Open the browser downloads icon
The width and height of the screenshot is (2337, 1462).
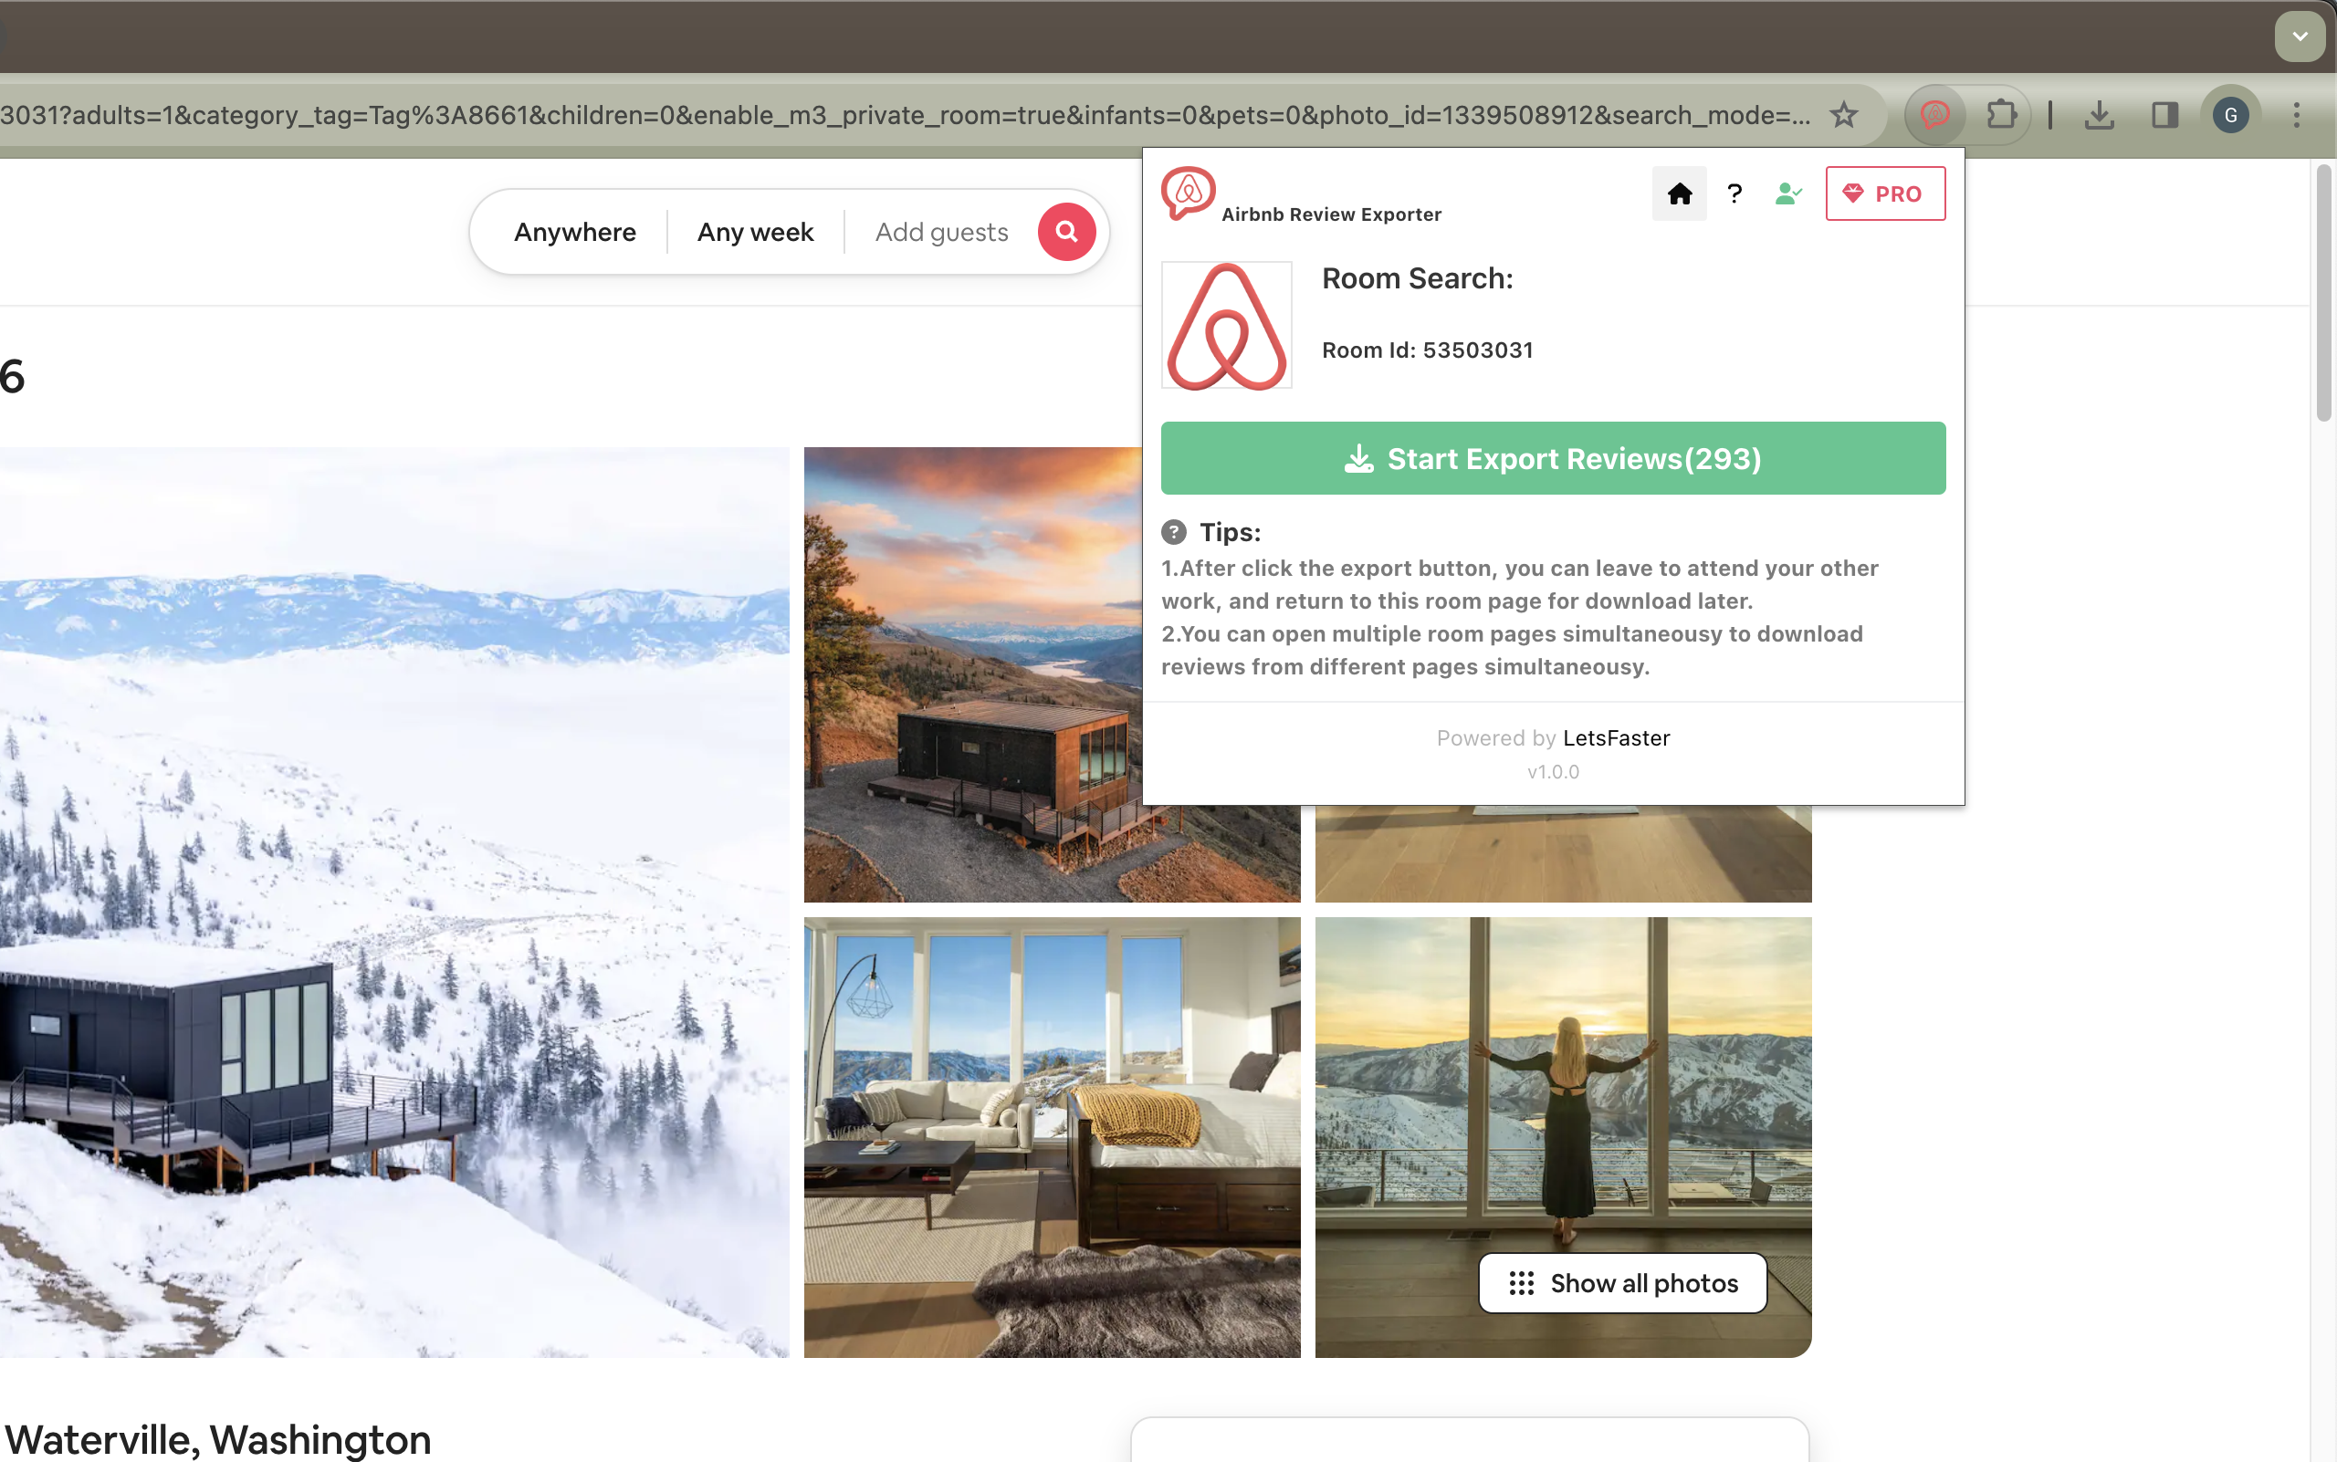pos(2099,115)
